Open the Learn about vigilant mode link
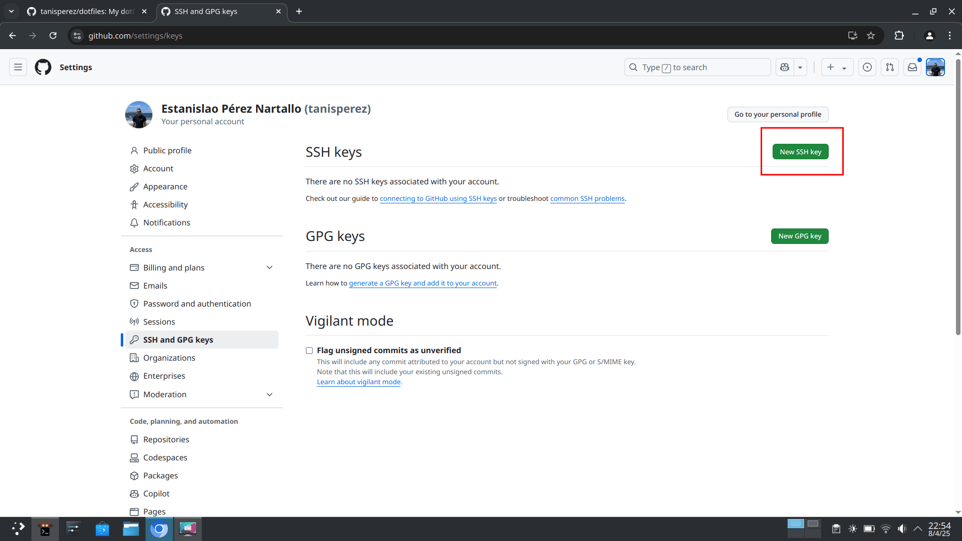This screenshot has height=541, width=962. point(359,382)
